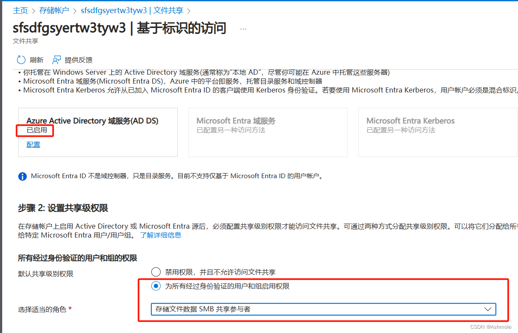Click the 配置 link under AD DS
Image resolution: width=518 pixels, height=333 pixels.
tap(34, 144)
